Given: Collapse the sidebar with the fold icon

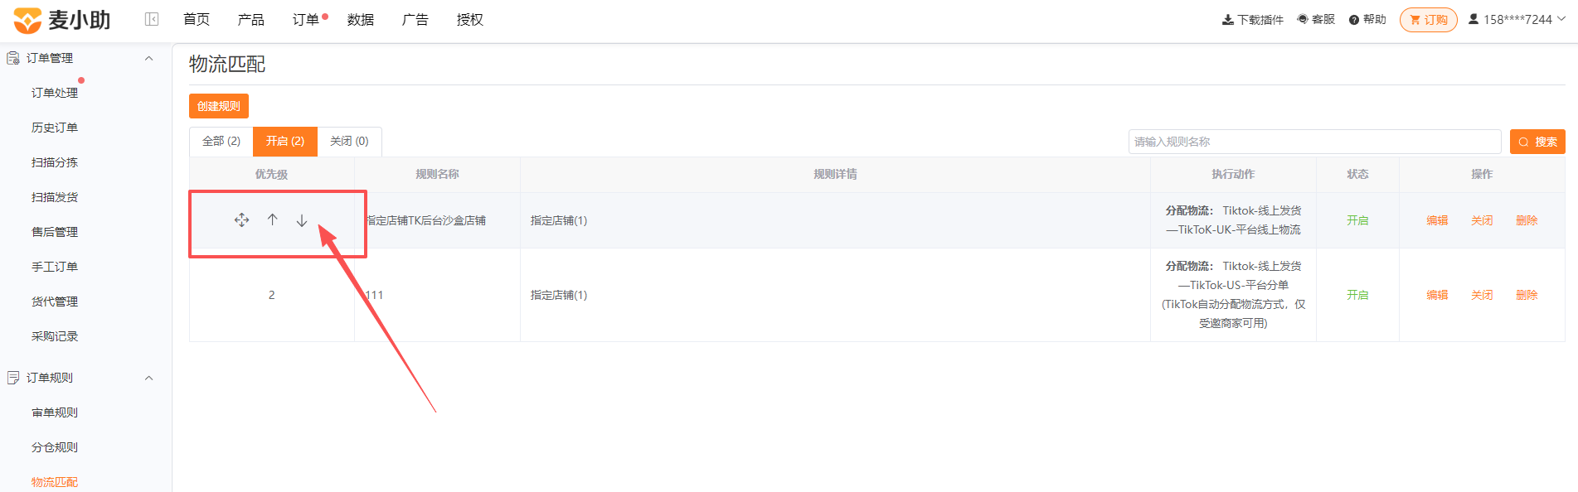Looking at the screenshot, I should click(x=152, y=19).
